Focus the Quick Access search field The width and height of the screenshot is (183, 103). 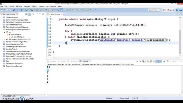click(154, 10)
